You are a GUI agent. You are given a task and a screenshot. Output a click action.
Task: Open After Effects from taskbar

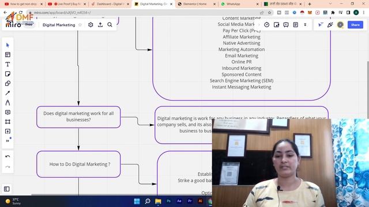tap(179, 201)
